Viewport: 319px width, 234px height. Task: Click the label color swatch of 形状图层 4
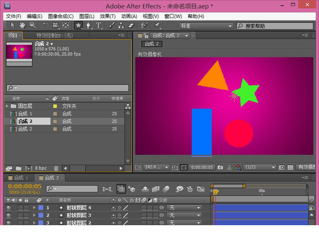pyautogui.click(x=40, y=208)
